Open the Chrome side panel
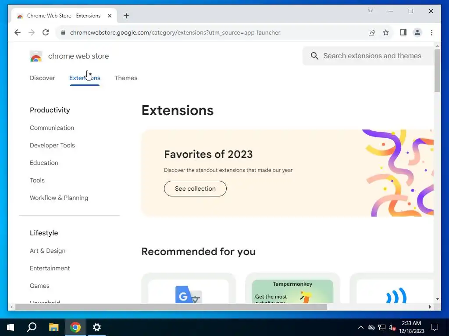The height and width of the screenshot is (336, 449). point(403,32)
